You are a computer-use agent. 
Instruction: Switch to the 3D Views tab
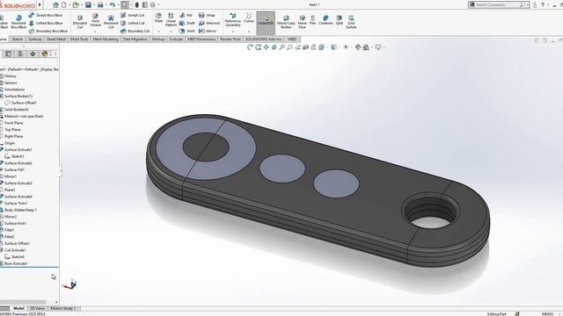click(37, 308)
